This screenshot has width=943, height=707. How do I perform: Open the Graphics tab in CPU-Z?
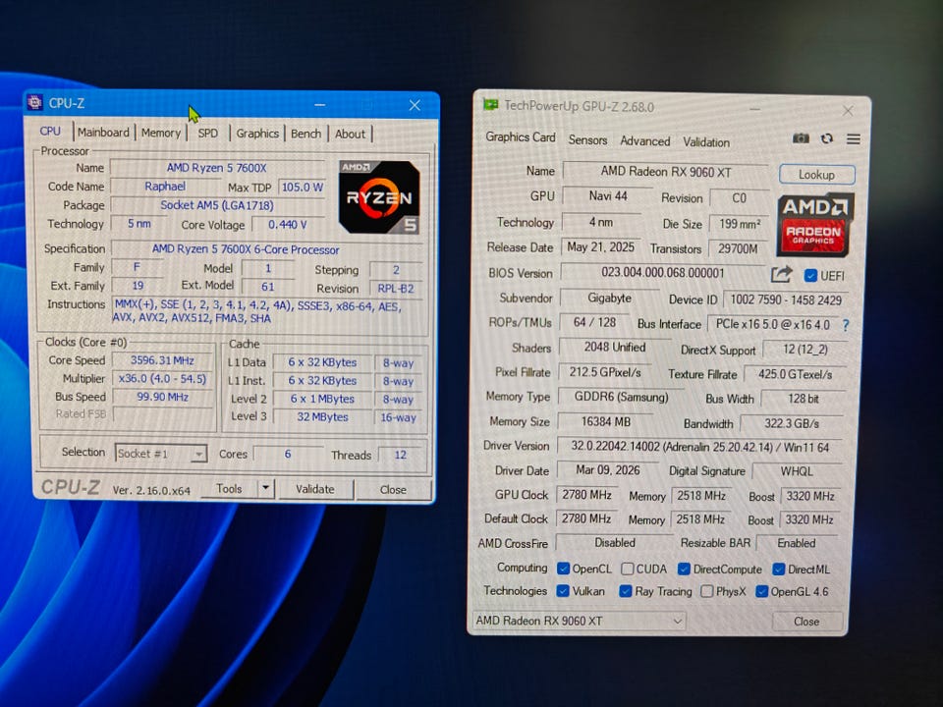click(x=257, y=134)
